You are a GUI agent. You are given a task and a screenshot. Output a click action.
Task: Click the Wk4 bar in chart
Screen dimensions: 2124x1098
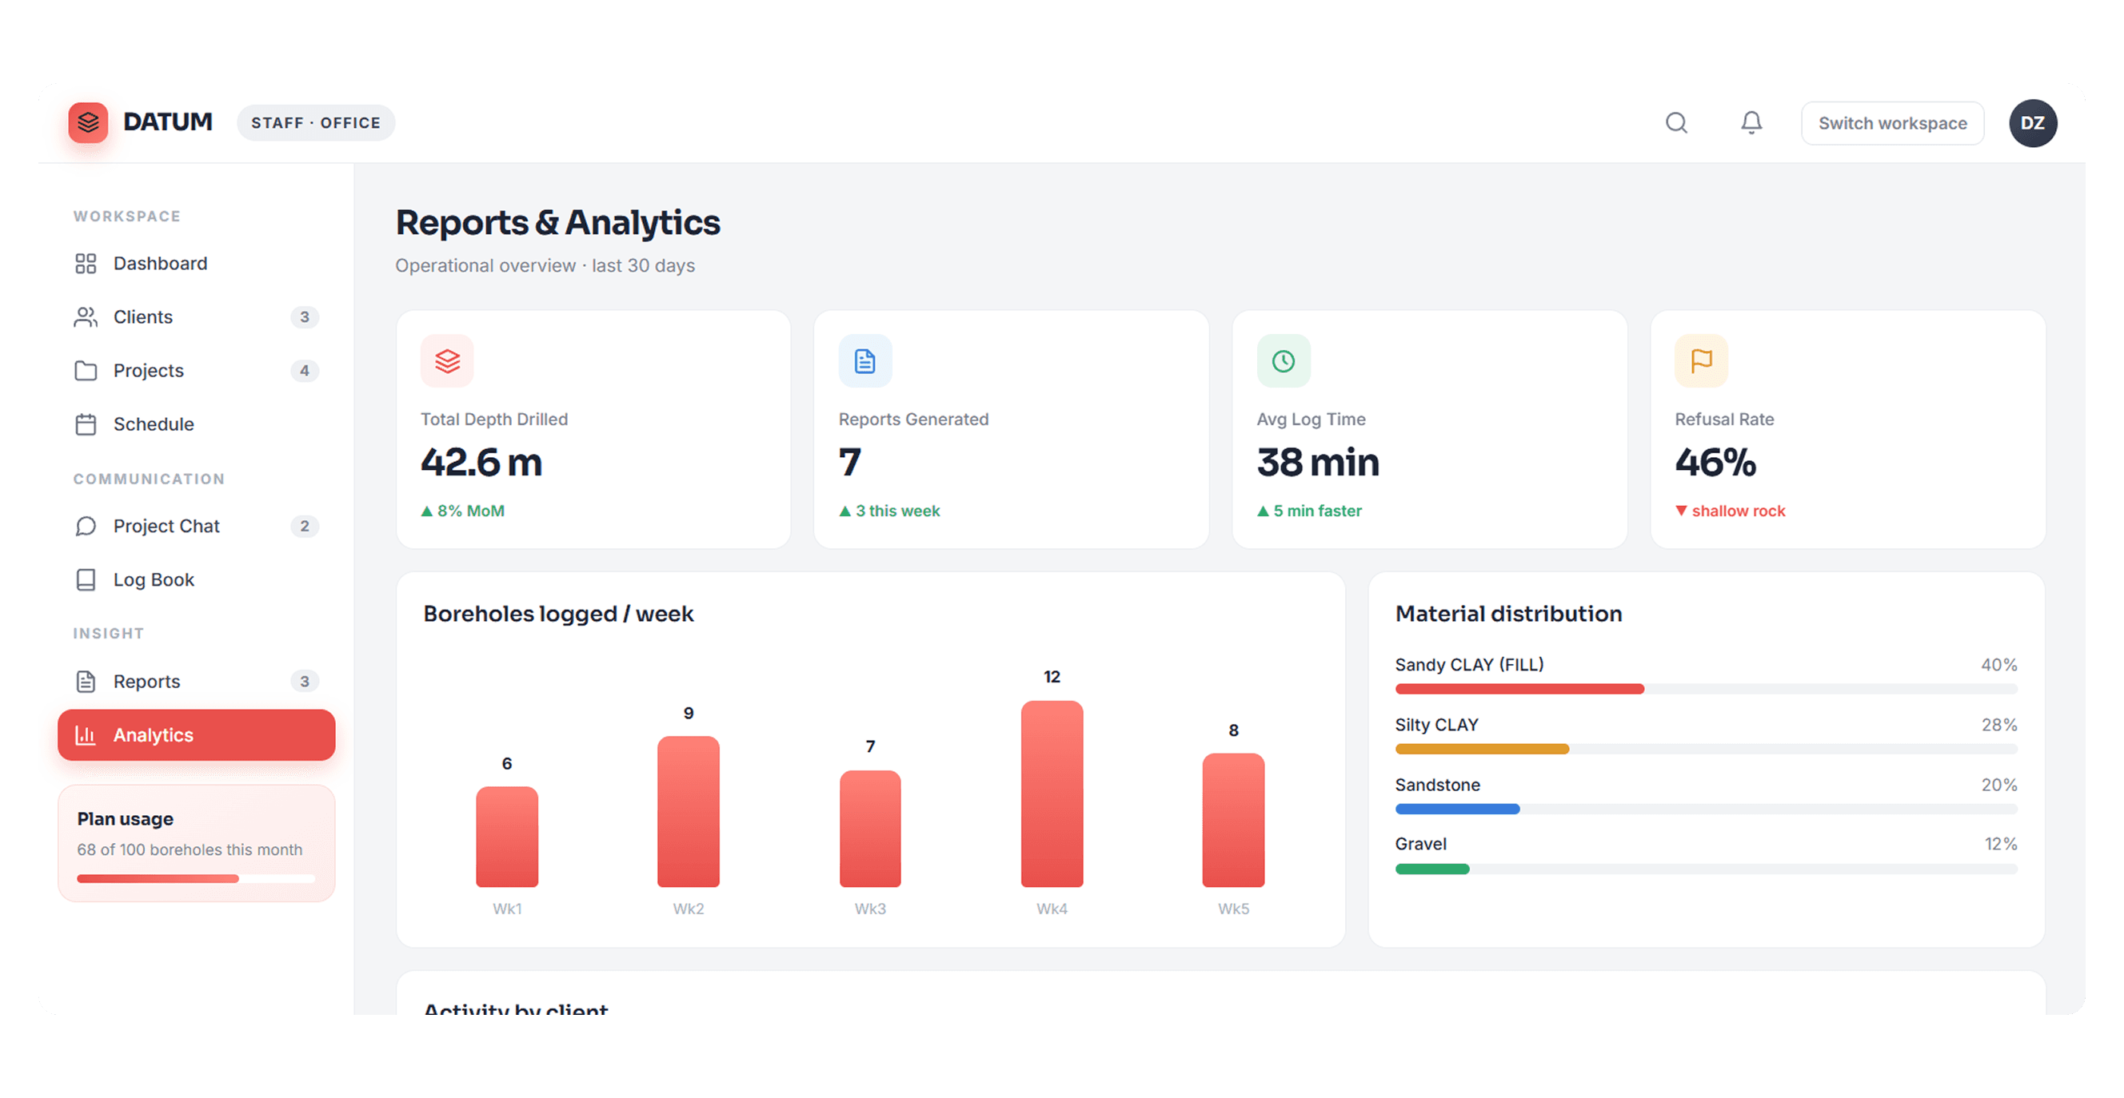pyautogui.click(x=1052, y=794)
